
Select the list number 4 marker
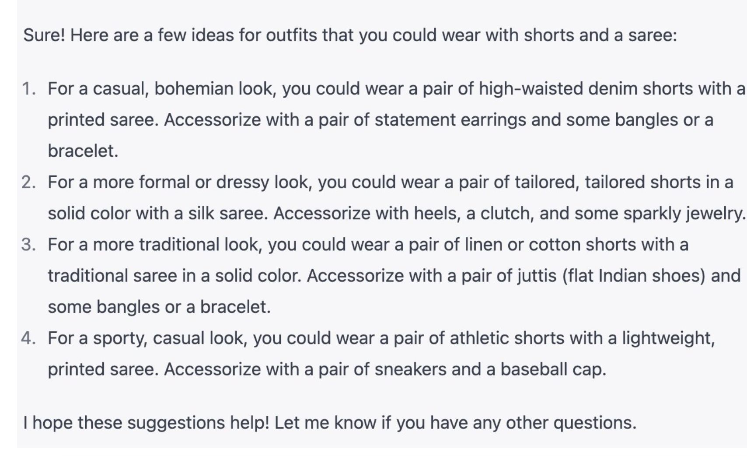pyautogui.click(x=29, y=338)
